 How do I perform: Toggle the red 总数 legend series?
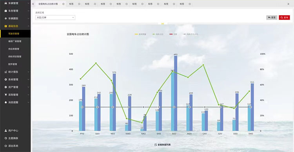click(x=173, y=34)
